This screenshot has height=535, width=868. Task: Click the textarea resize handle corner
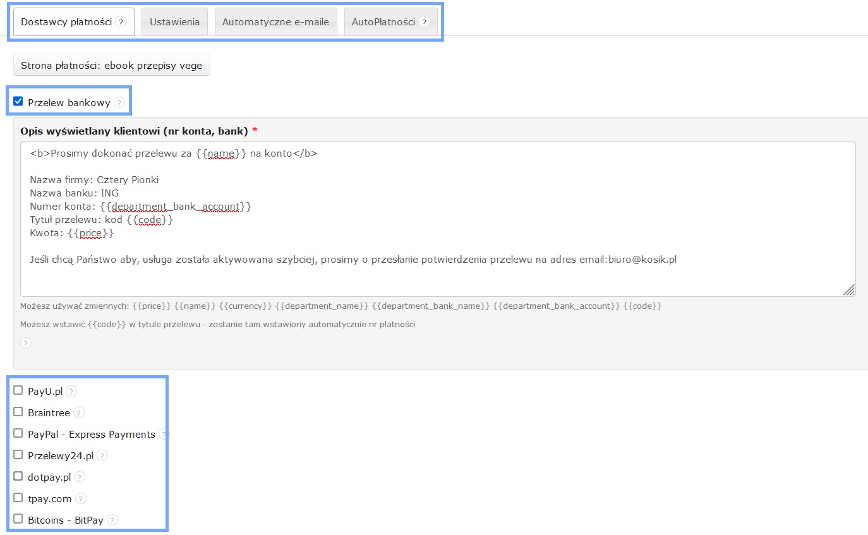(850, 290)
